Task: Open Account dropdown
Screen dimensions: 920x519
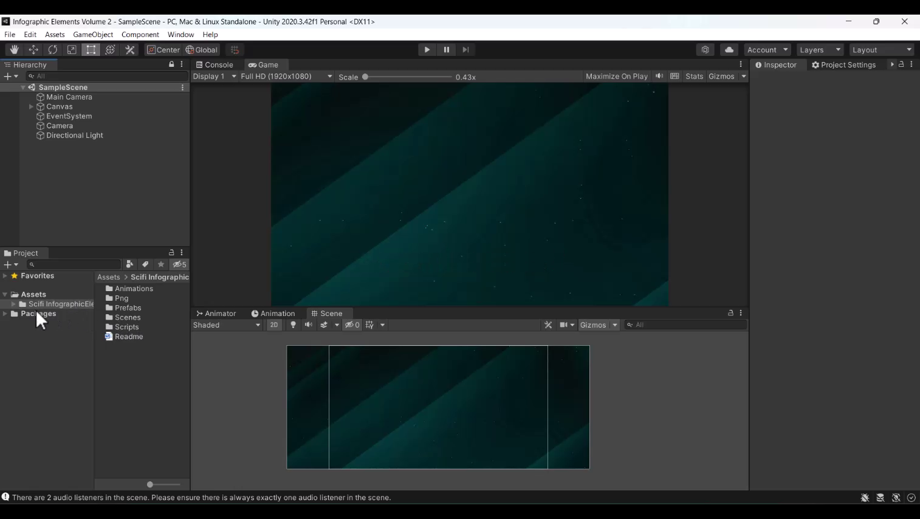Action: click(767, 50)
